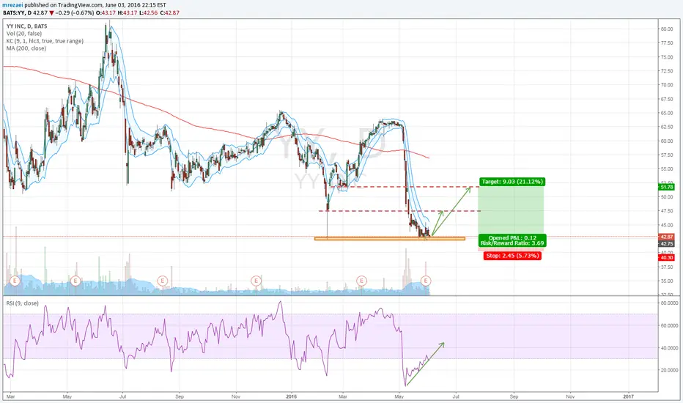683x403 pixels.
Task: Click the earnings E marker near March 2015
Action: (15, 281)
